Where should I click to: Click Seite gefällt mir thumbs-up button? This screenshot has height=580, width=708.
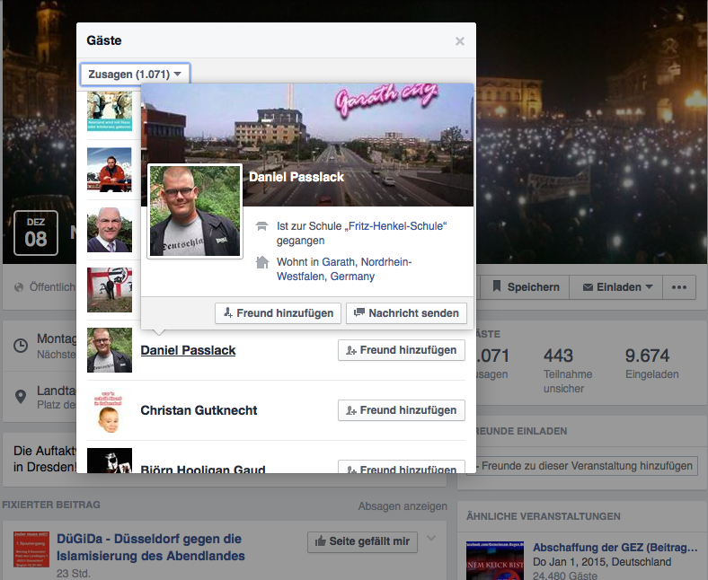click(362, 541)
